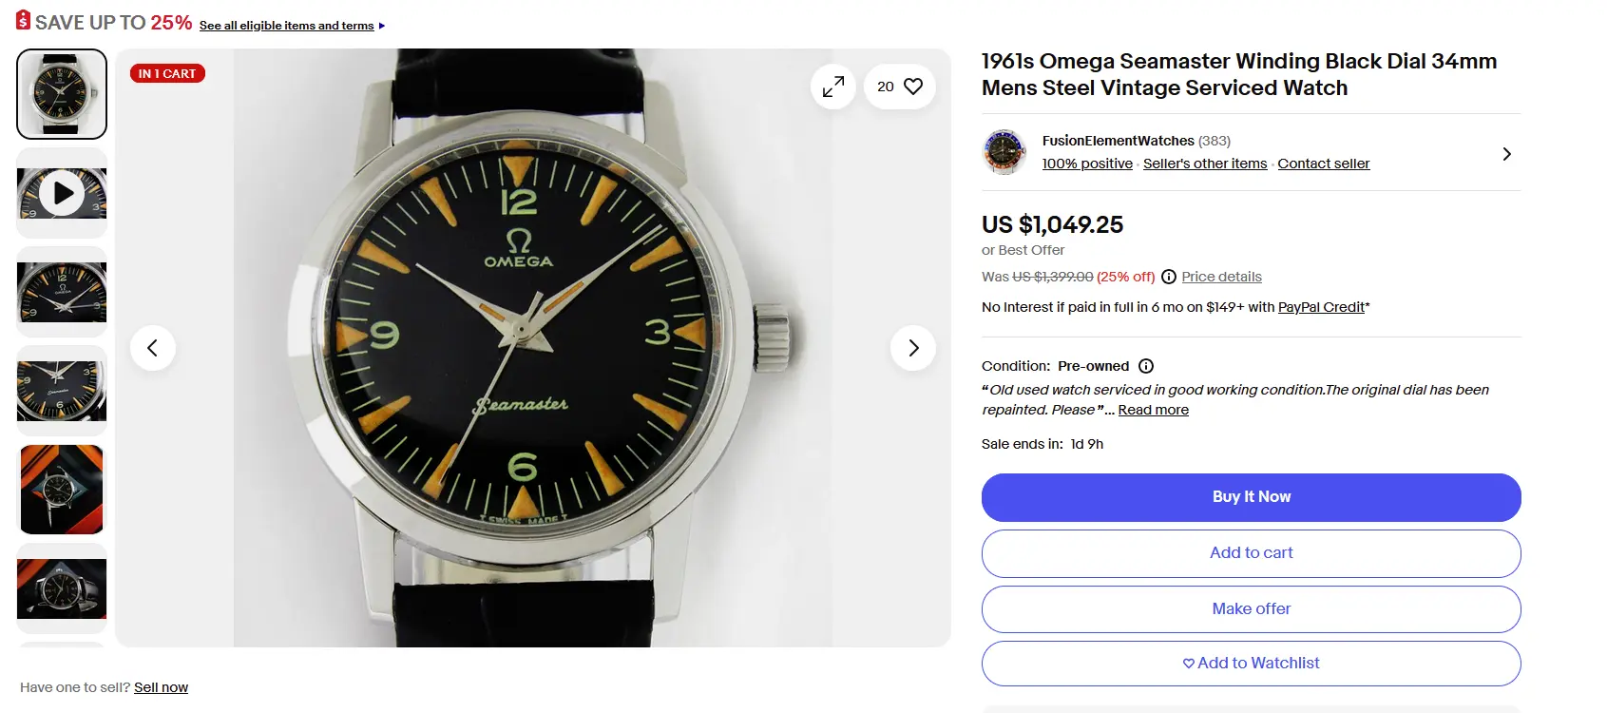This screenshot has width=1607, height=713.
Task: Click the red savings tag icon
Action: (24, 20)
